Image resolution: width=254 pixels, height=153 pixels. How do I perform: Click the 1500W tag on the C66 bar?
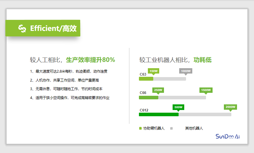[206, 90]
